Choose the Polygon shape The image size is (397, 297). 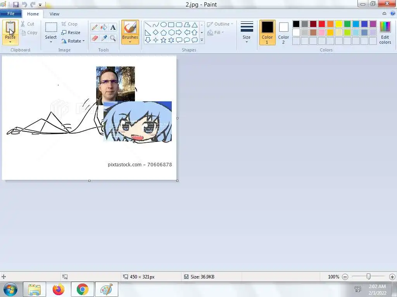[187, 25]
